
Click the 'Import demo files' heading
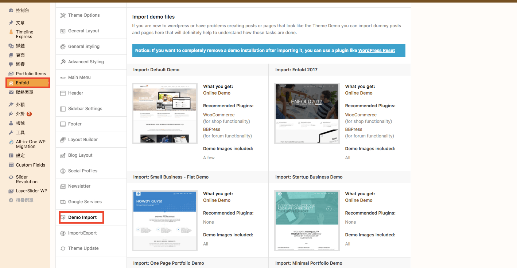click(153, 17)
